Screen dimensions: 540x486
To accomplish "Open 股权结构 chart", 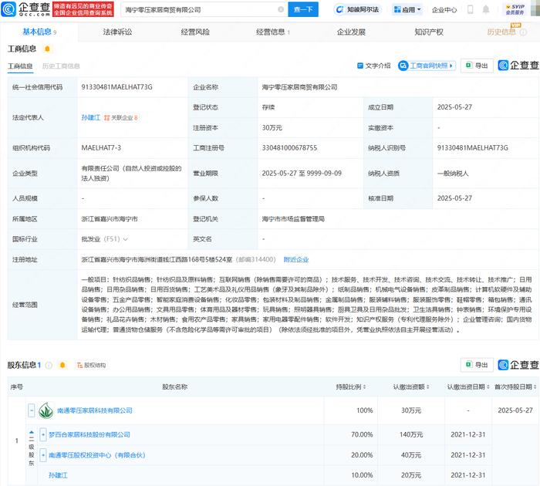I will coord(91,365).
